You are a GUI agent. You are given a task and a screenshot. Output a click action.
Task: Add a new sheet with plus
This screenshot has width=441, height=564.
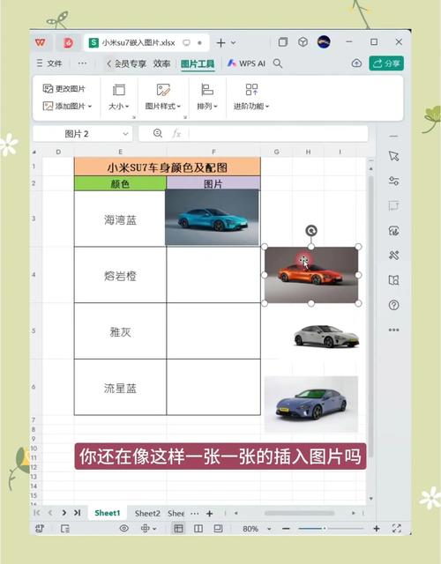point(210,513)
